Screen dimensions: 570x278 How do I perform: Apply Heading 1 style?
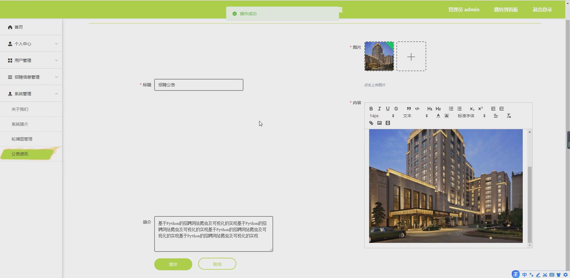(430, 109)
